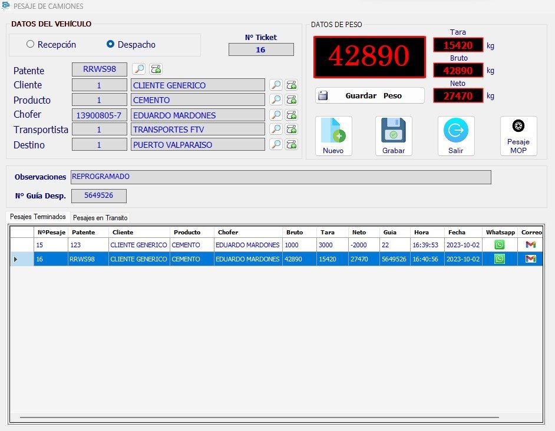The image size is (555, 431).
Task: Click the TRANSPORTES FTV name field
Action: coord(198,130)
